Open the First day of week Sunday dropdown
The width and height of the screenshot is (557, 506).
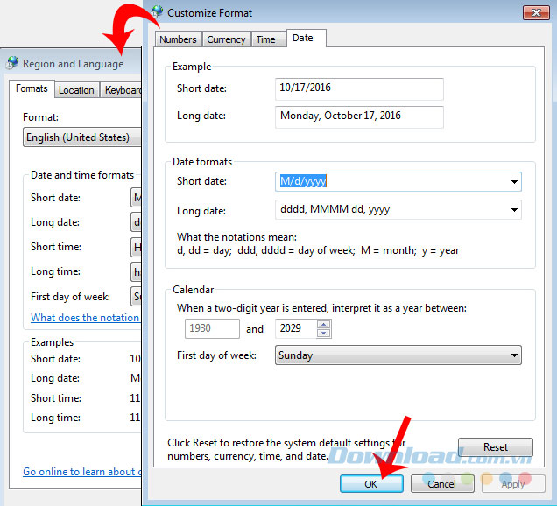pyautogui.click(x=398, y=355)
